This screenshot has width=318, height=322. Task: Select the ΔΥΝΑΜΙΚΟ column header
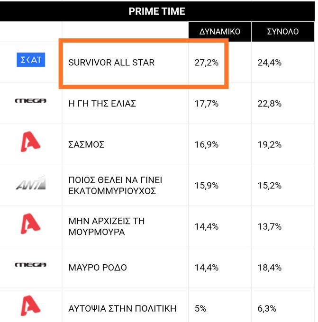220,32
